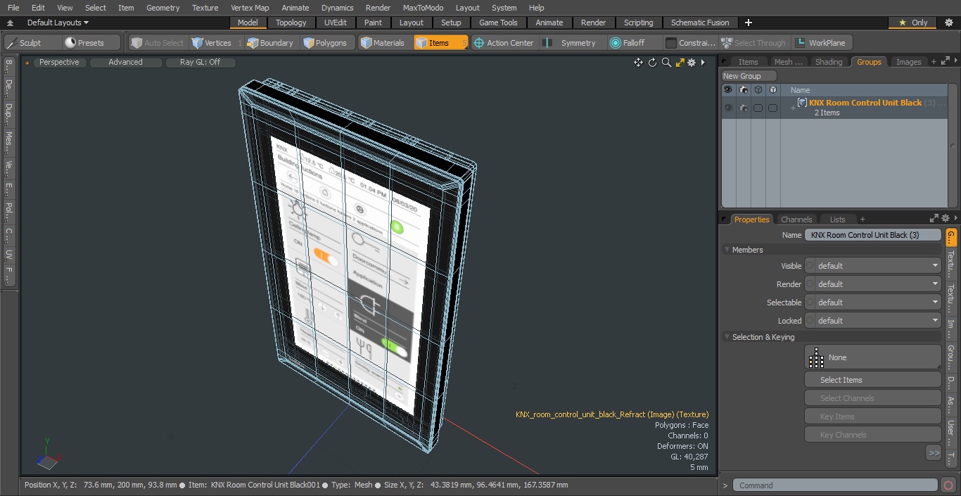
Task: Maximize the viewport with the expand icon
Action: 680,63
